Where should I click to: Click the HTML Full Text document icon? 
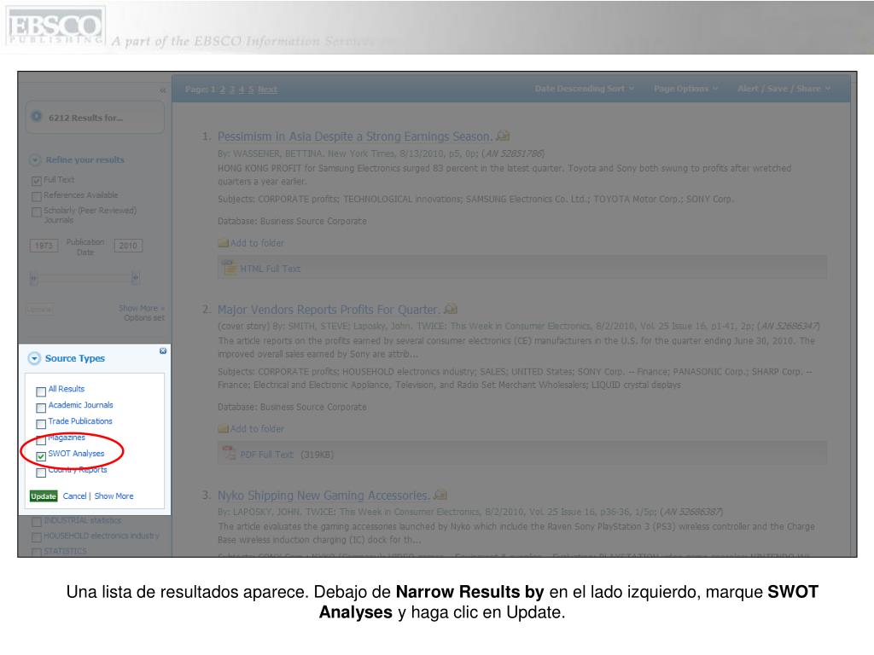[x=229, y=268]
